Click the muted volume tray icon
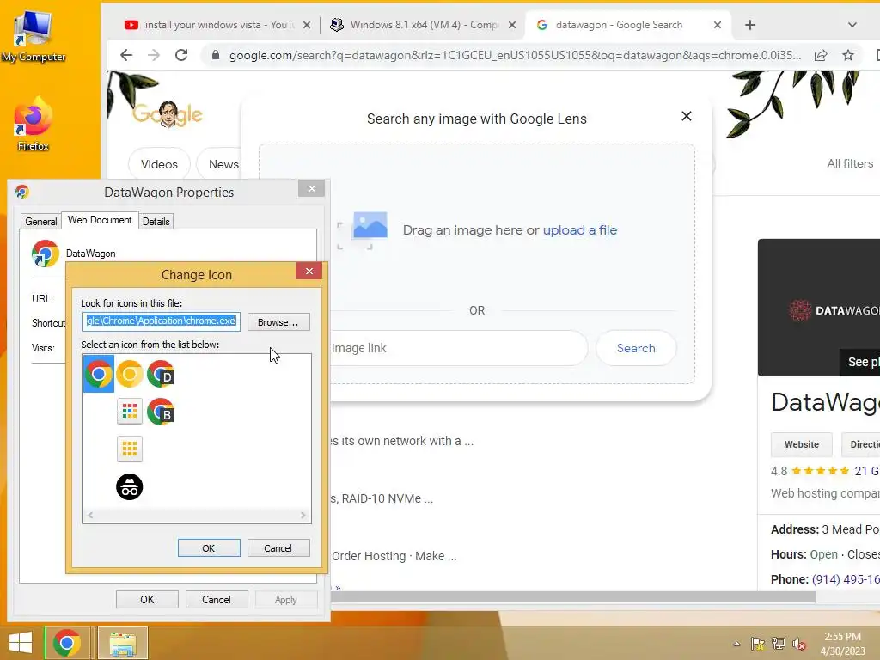This screenshot has height=660, width=880. click(x=799, y=644)
